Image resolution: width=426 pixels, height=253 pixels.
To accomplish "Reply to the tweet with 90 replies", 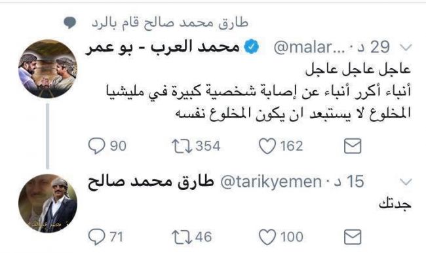I will [96, 146].
